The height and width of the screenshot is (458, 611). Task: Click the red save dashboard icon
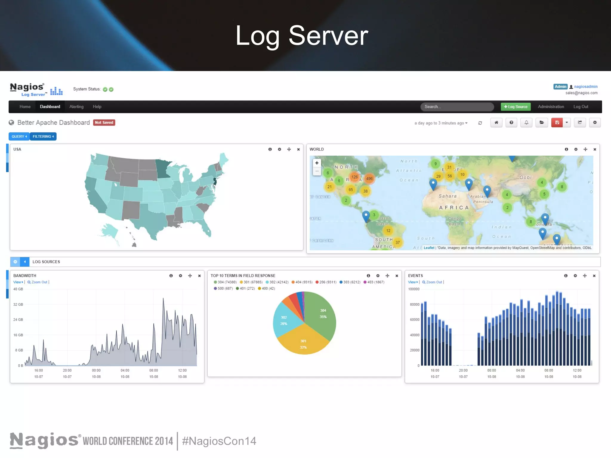(557, 123)
